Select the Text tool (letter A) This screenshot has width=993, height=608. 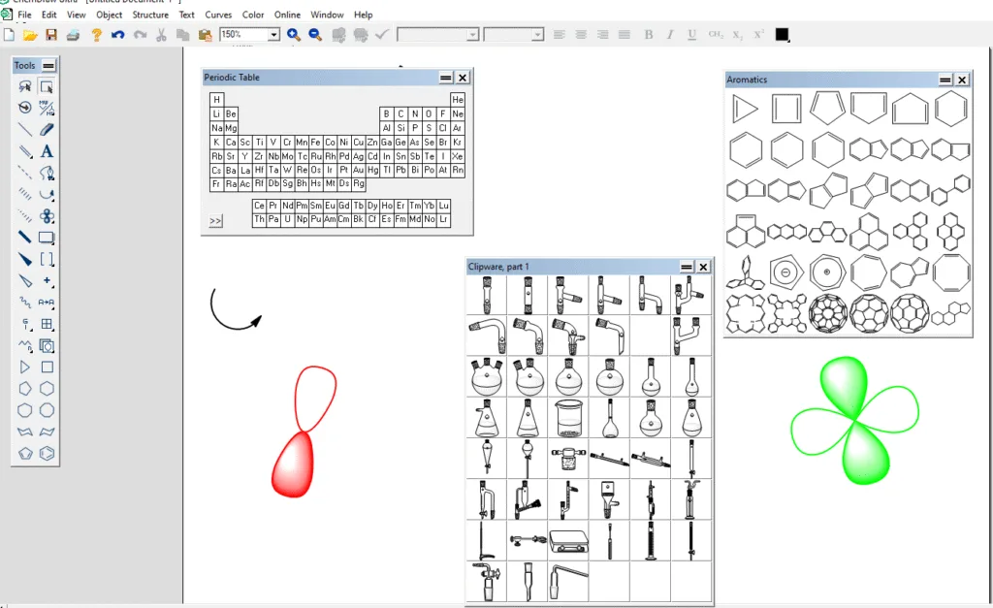pyautogui.click(x=47, y=150)
